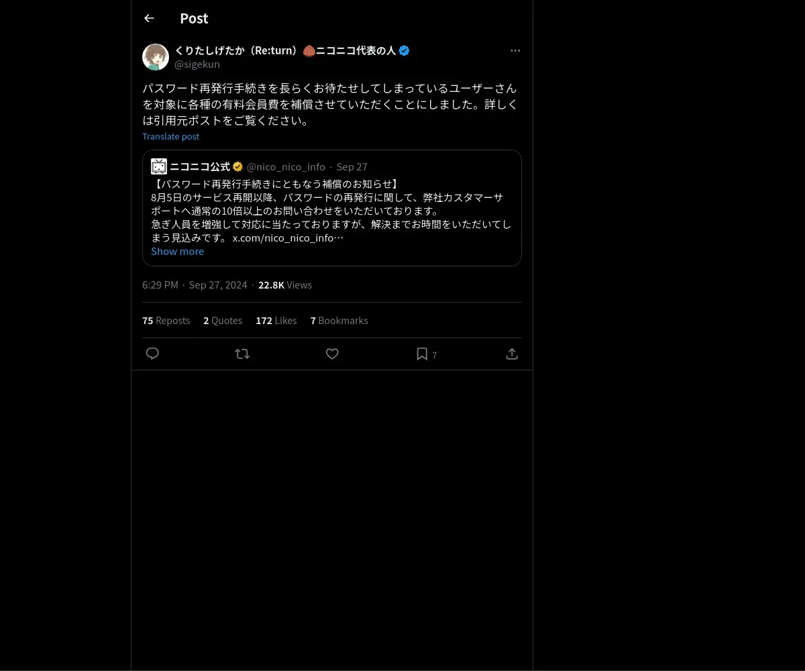View the 75 Reposts list
This screenshot has height=671, width=805.
pos(166,321)
